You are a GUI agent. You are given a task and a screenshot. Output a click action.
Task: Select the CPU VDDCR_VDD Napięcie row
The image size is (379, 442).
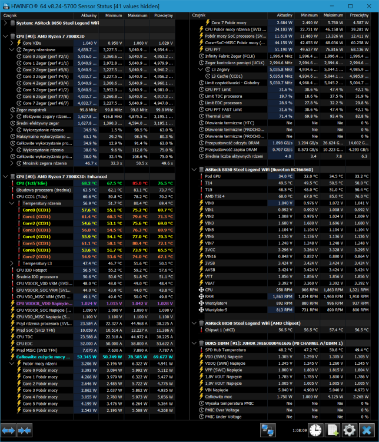[88, 304]
